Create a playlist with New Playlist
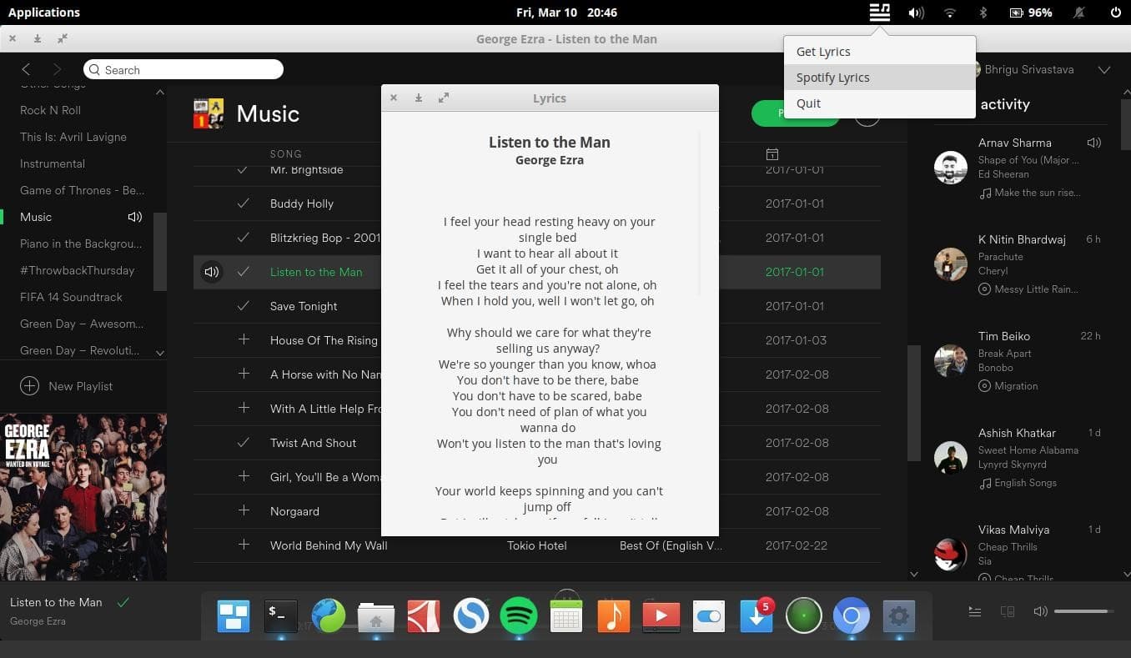This screenshot has width=1131, height=658. pyautogui.click(x=67, y=386)
